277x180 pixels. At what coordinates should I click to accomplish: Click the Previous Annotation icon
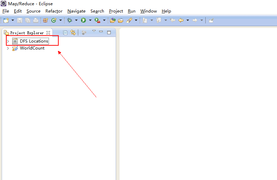click(x=159, y=20)
